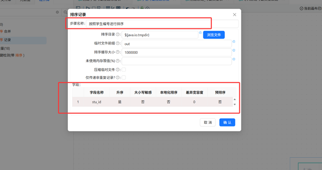Click the 大小写敏感 column header
Image resolution: width=322 pixels, height=170 pixels.
coord(143,92)
